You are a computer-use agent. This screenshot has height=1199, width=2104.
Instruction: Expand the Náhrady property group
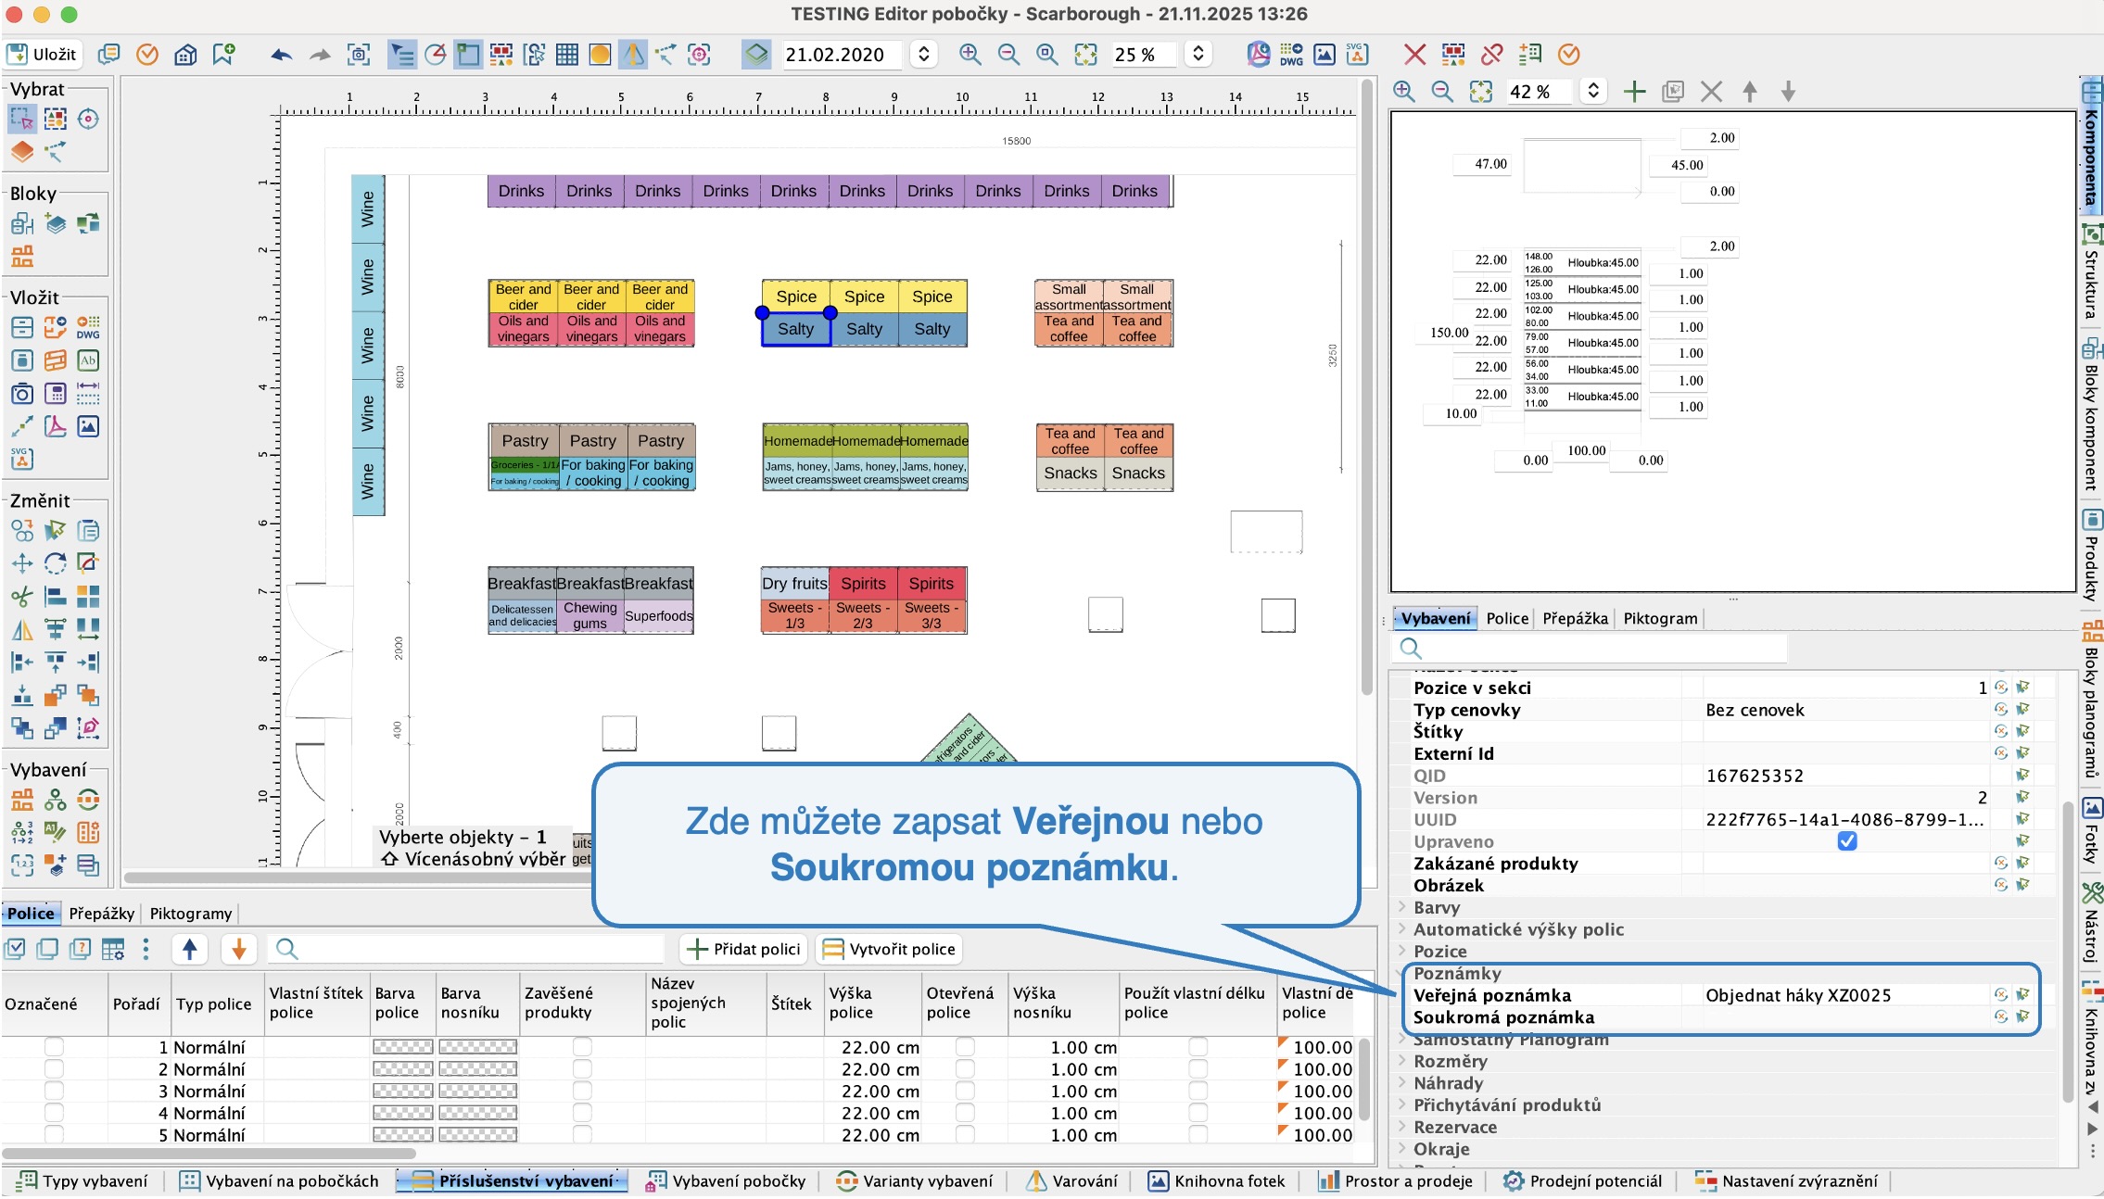click(x=1402, y=1083)
